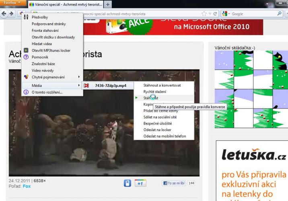
Task: Choose Otevřít složku s downloady
Action: (52, 37)
